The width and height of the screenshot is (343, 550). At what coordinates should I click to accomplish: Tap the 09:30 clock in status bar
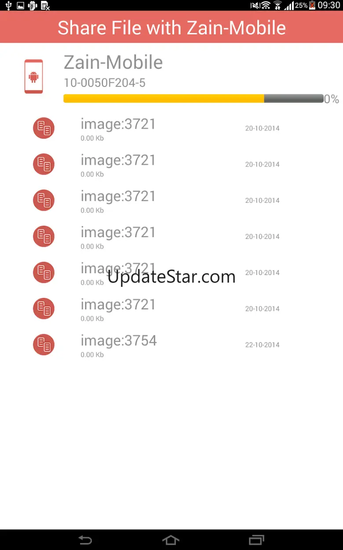[x=329, y=5]
